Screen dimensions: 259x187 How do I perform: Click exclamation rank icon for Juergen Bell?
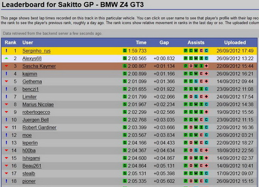pos(6,119)
